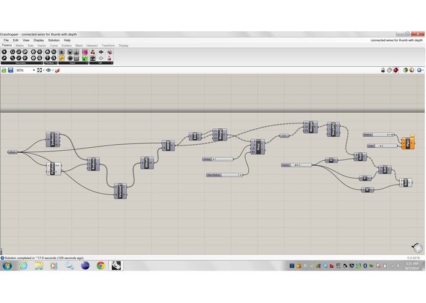Adjust the Factor number slider

tap(297, 165)
